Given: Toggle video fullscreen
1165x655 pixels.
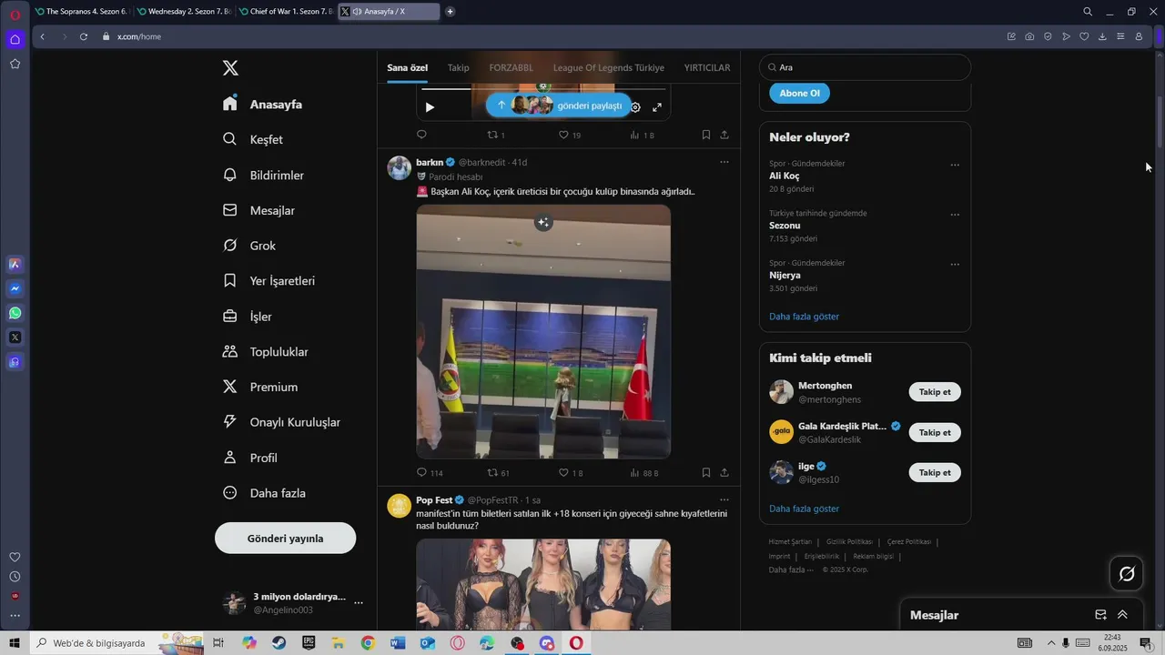Looking at the screenshot, I should coord(657,107).
